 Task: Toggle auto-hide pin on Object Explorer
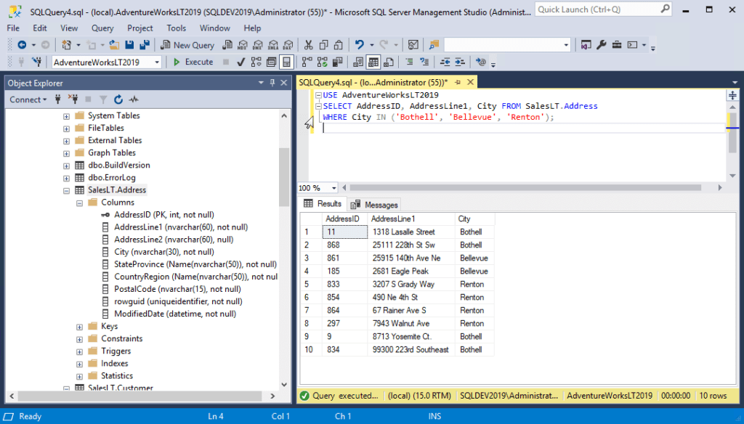[272, 83]
